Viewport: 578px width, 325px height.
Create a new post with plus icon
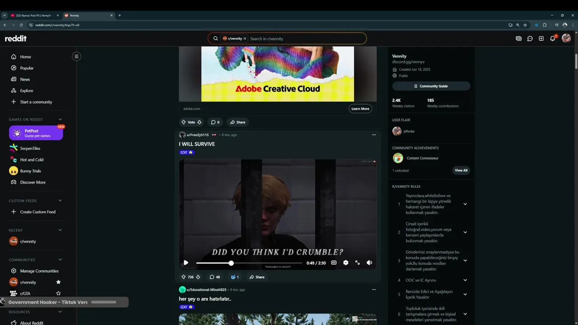[541, 38]
